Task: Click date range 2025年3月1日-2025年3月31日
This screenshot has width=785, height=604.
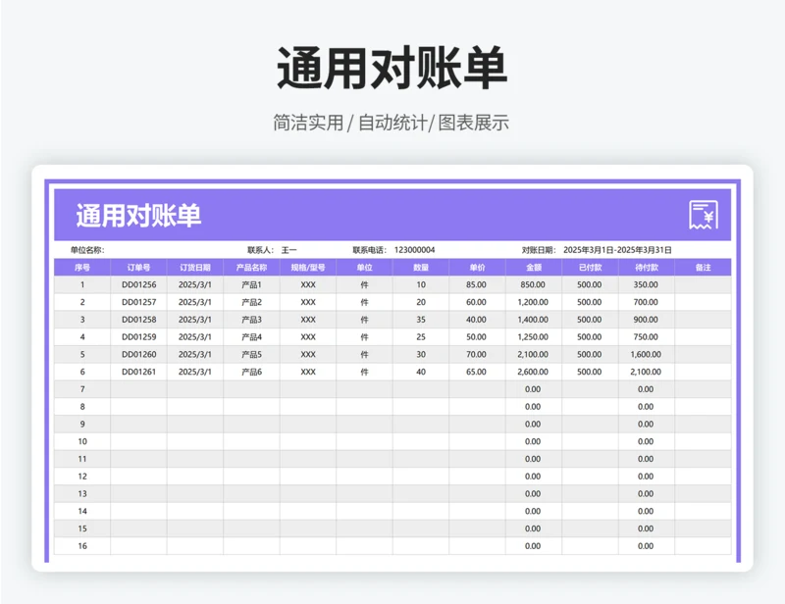Action: 617,250
